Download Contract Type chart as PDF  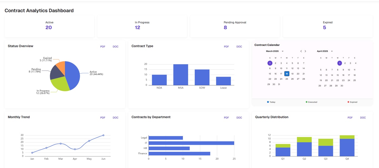(226, 46)
